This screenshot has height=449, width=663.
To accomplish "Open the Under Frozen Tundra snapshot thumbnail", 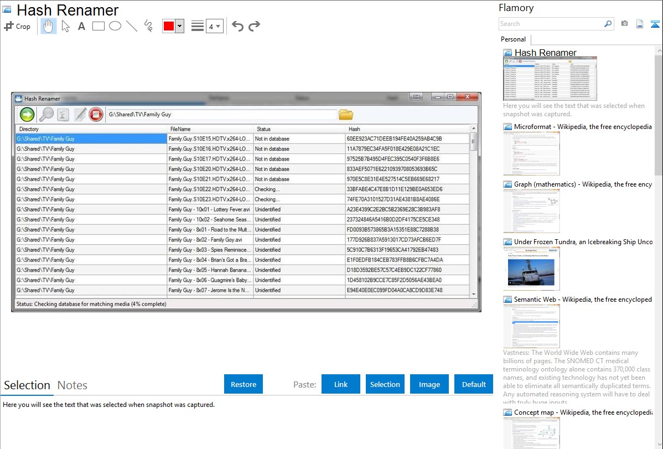I will [531, 269].
